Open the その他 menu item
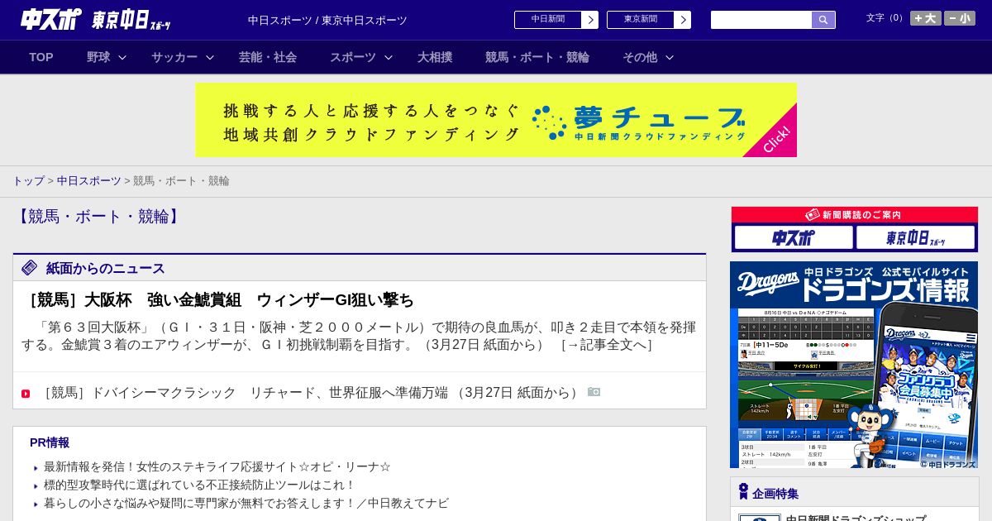992x521 pixels. (x=640, y=57)
